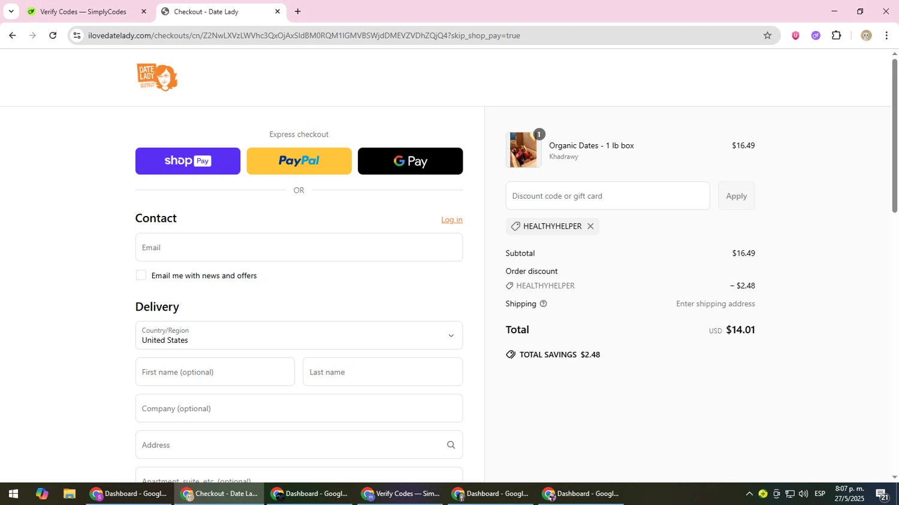This screenshot has width=899, height=505.
Task: Switch to first Dashboard Google Chrome taskbar window
Action: pos(129,494)
